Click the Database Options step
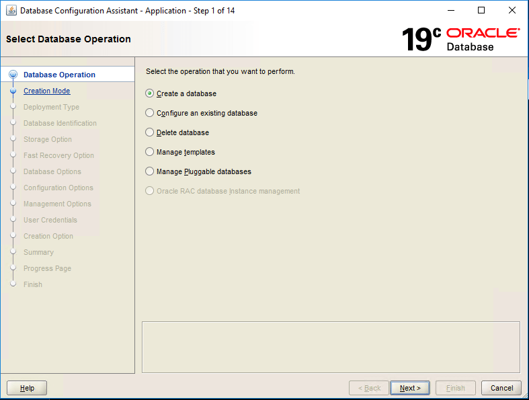Image resolution: width=529 pixels, height=400 pixels. pyautogui.click(x=52, y=171)
